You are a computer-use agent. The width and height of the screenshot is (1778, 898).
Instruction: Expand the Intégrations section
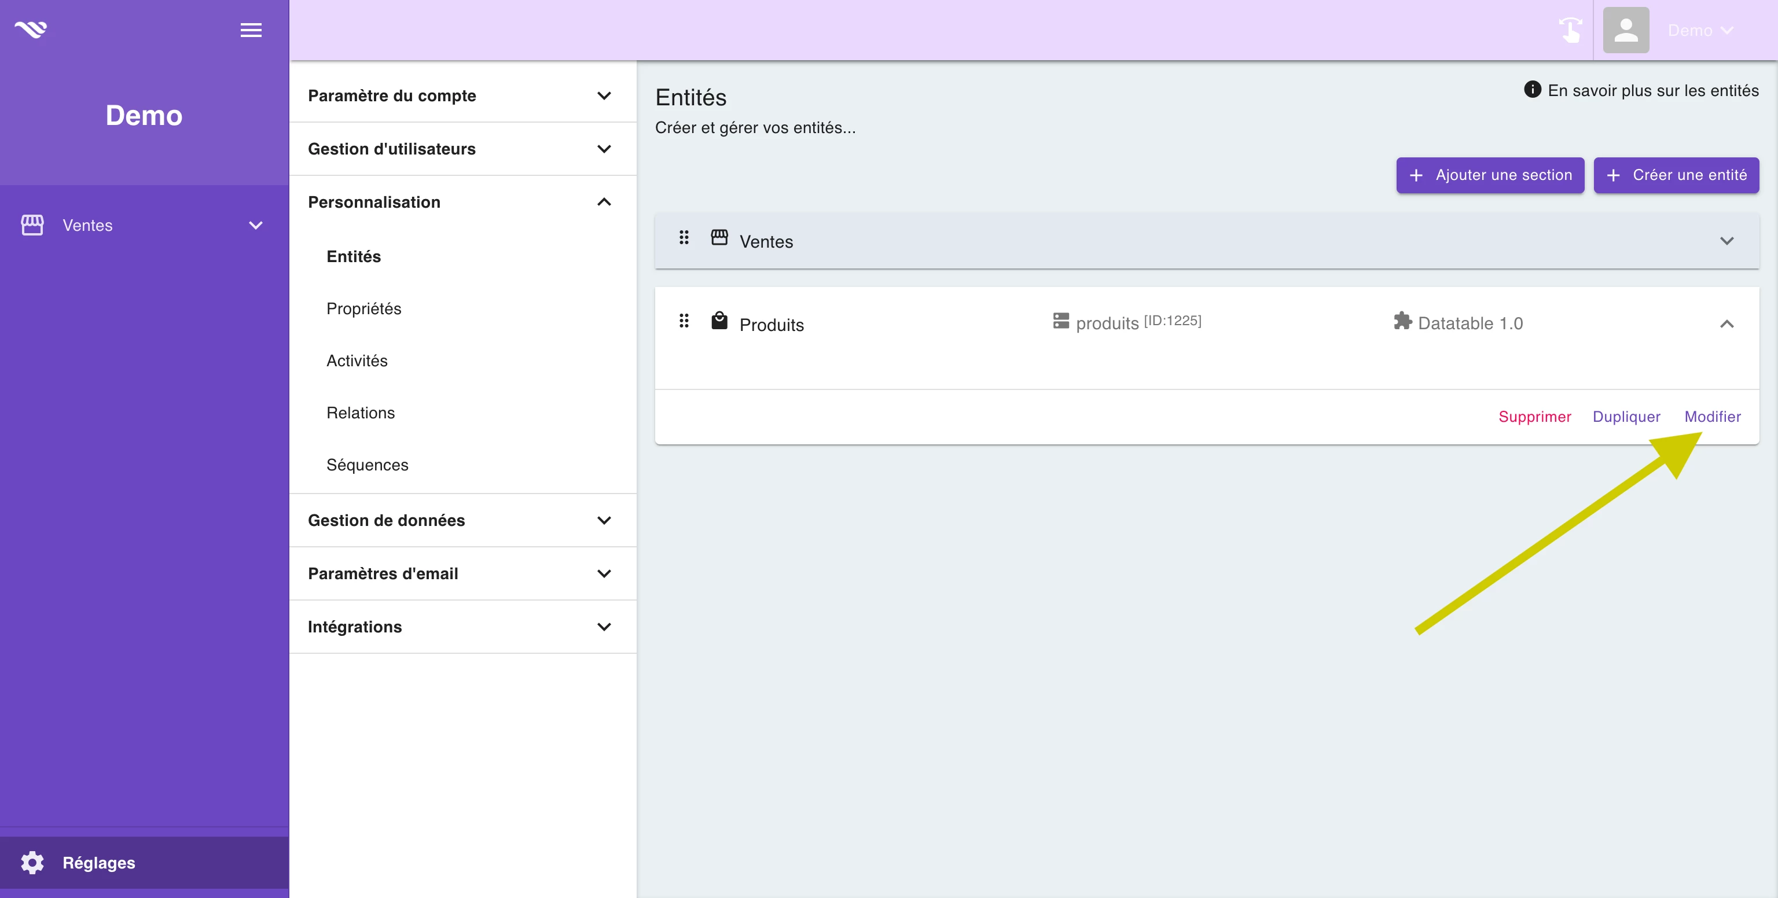point(462,626)
